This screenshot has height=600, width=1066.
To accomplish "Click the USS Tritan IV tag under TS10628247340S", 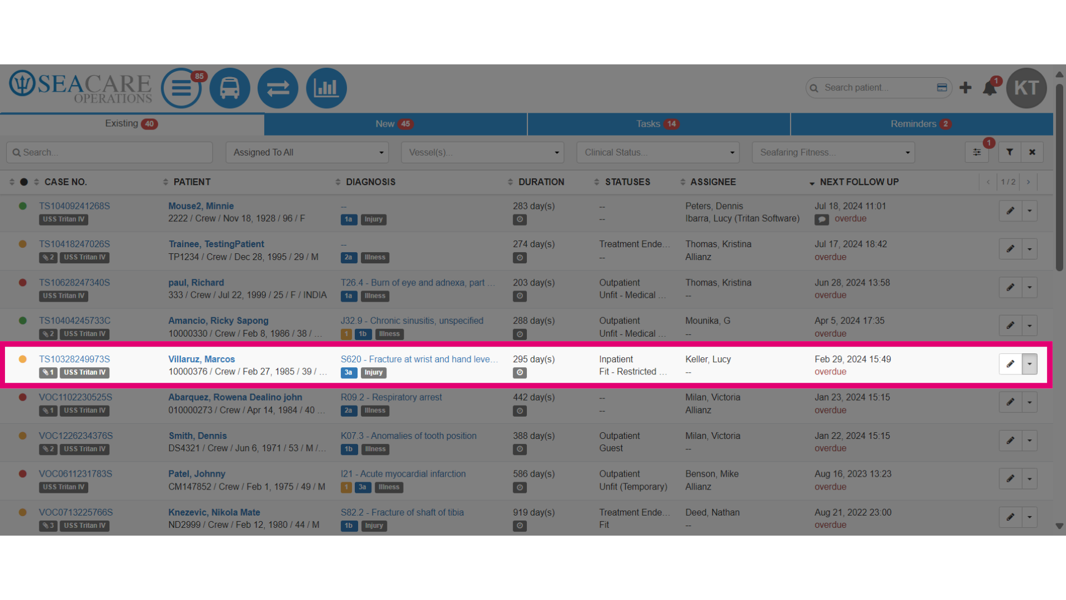I will (64, 296).
